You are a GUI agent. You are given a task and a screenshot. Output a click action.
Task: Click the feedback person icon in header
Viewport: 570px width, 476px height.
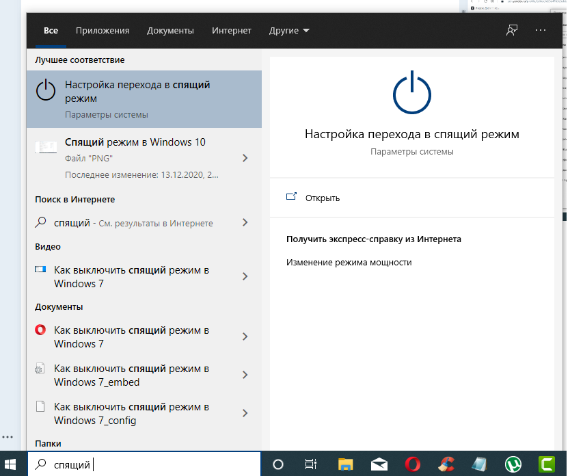tap(512, 30)
